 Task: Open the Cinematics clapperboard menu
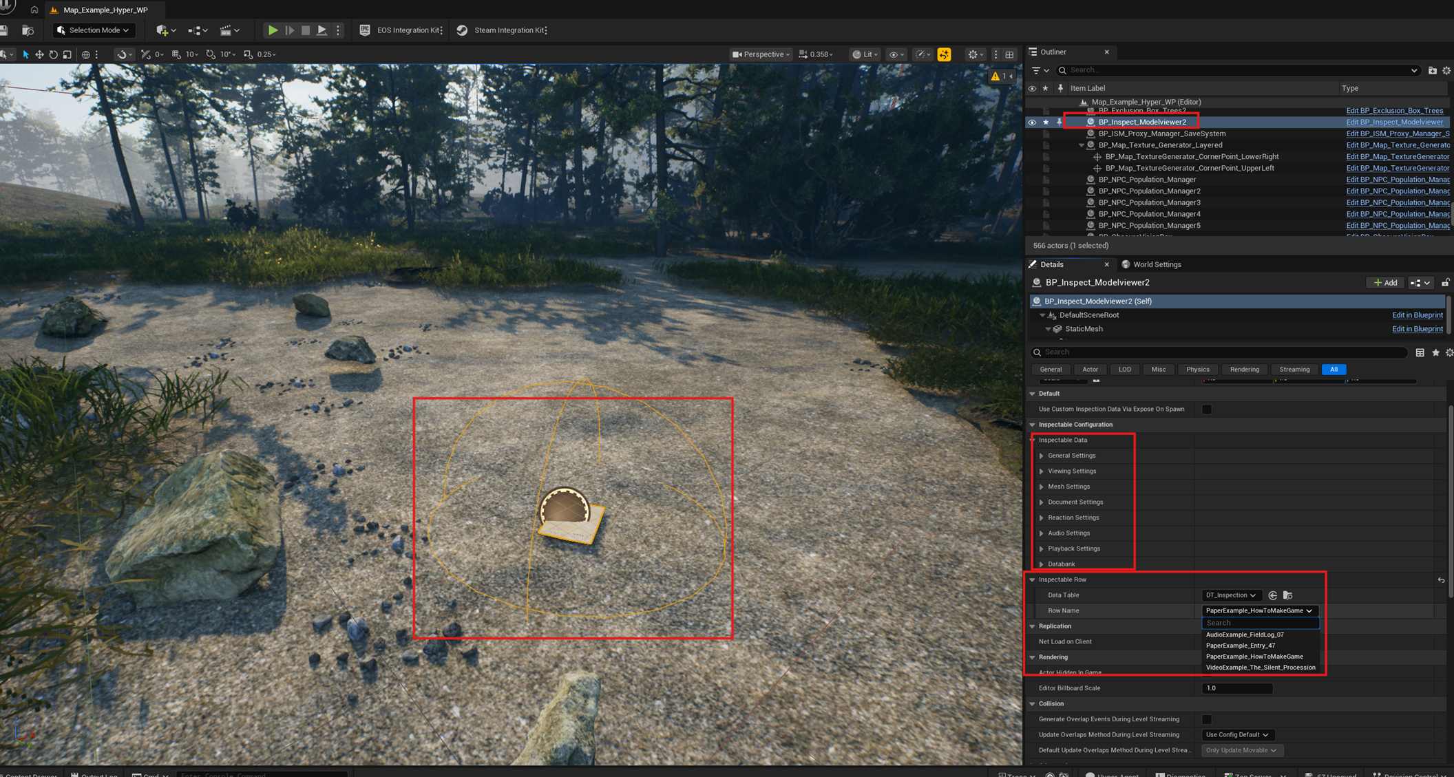click(x=229, y=30)
